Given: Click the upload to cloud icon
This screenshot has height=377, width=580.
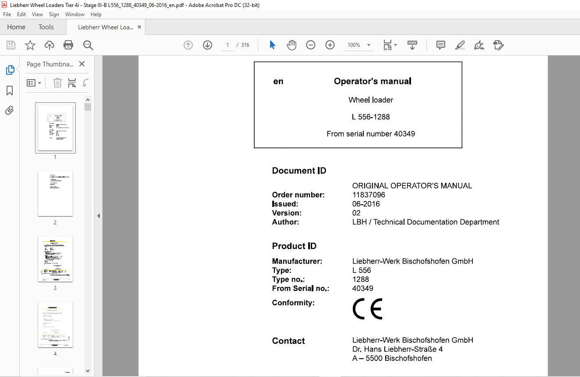Looking at the screenshot, I should tap(49, 45).
